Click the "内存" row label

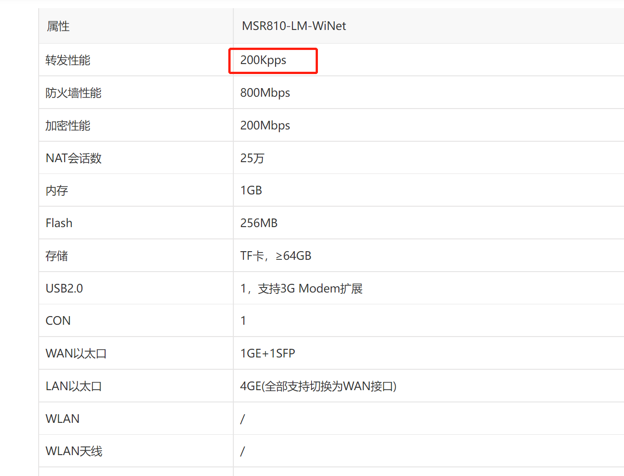(x=57, y=190)
